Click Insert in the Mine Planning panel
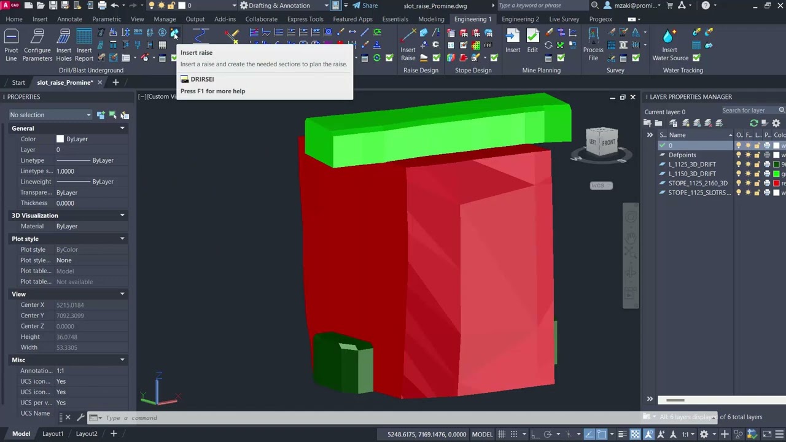The width and height of the screenshot is (786, 442). (513, 41)
